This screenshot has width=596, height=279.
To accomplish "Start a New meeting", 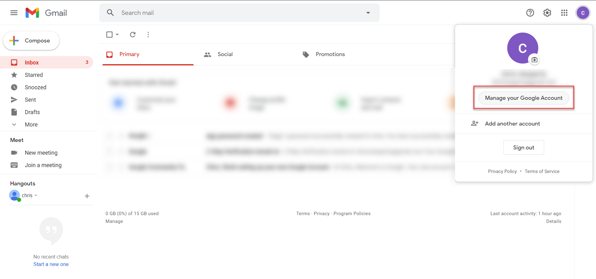I will (x=41, y=153).
